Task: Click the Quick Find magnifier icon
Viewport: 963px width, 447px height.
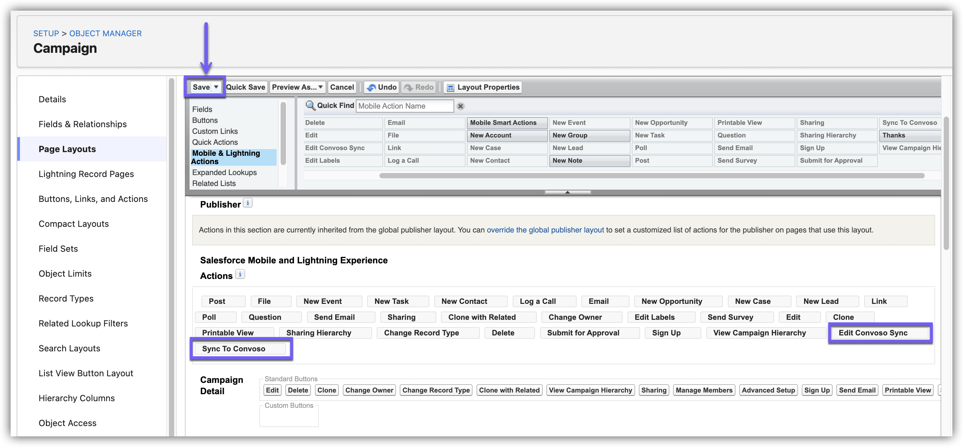Action: pyautogui.click(x=310, y=106)
